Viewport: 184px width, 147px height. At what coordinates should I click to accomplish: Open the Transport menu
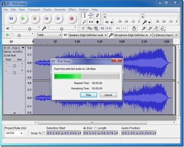click(34, 10)
